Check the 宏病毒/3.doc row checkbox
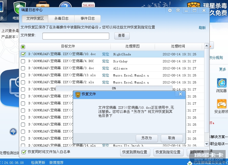Image resolution: width=228 pixels, height=165 pixels. click(23, 68)
